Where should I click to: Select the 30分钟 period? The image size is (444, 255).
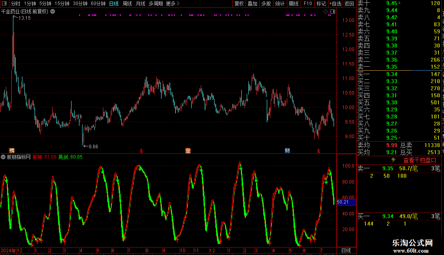[80, 4]
